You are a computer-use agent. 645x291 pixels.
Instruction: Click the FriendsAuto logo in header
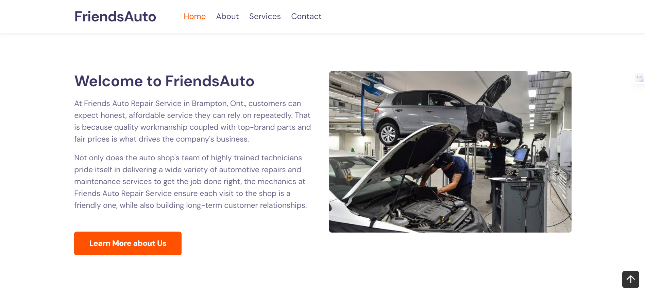(x=115, y=16)
